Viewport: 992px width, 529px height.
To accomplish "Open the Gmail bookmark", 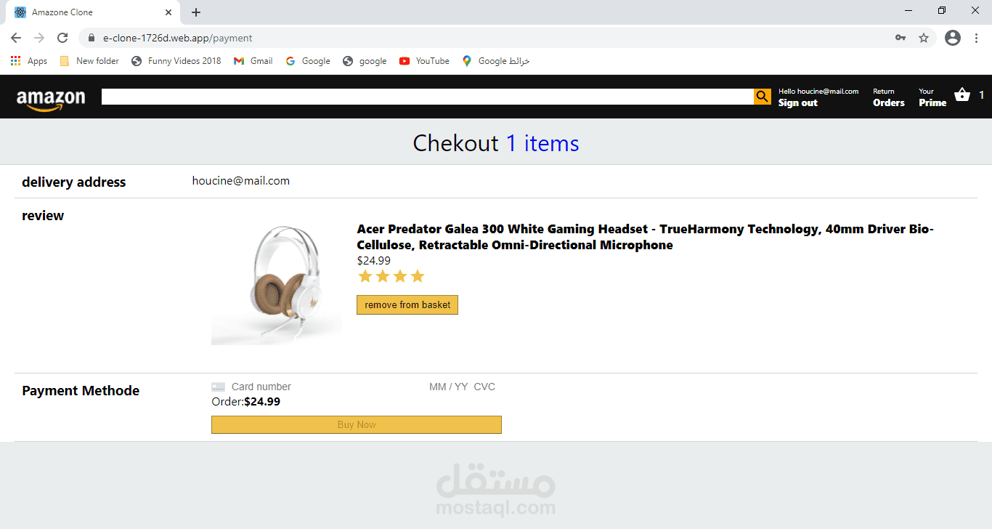I will (x=253, y=61).
